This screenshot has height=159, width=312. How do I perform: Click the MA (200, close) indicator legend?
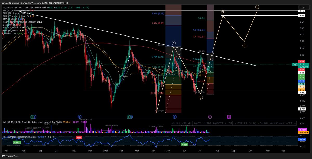tap(18, 10)
